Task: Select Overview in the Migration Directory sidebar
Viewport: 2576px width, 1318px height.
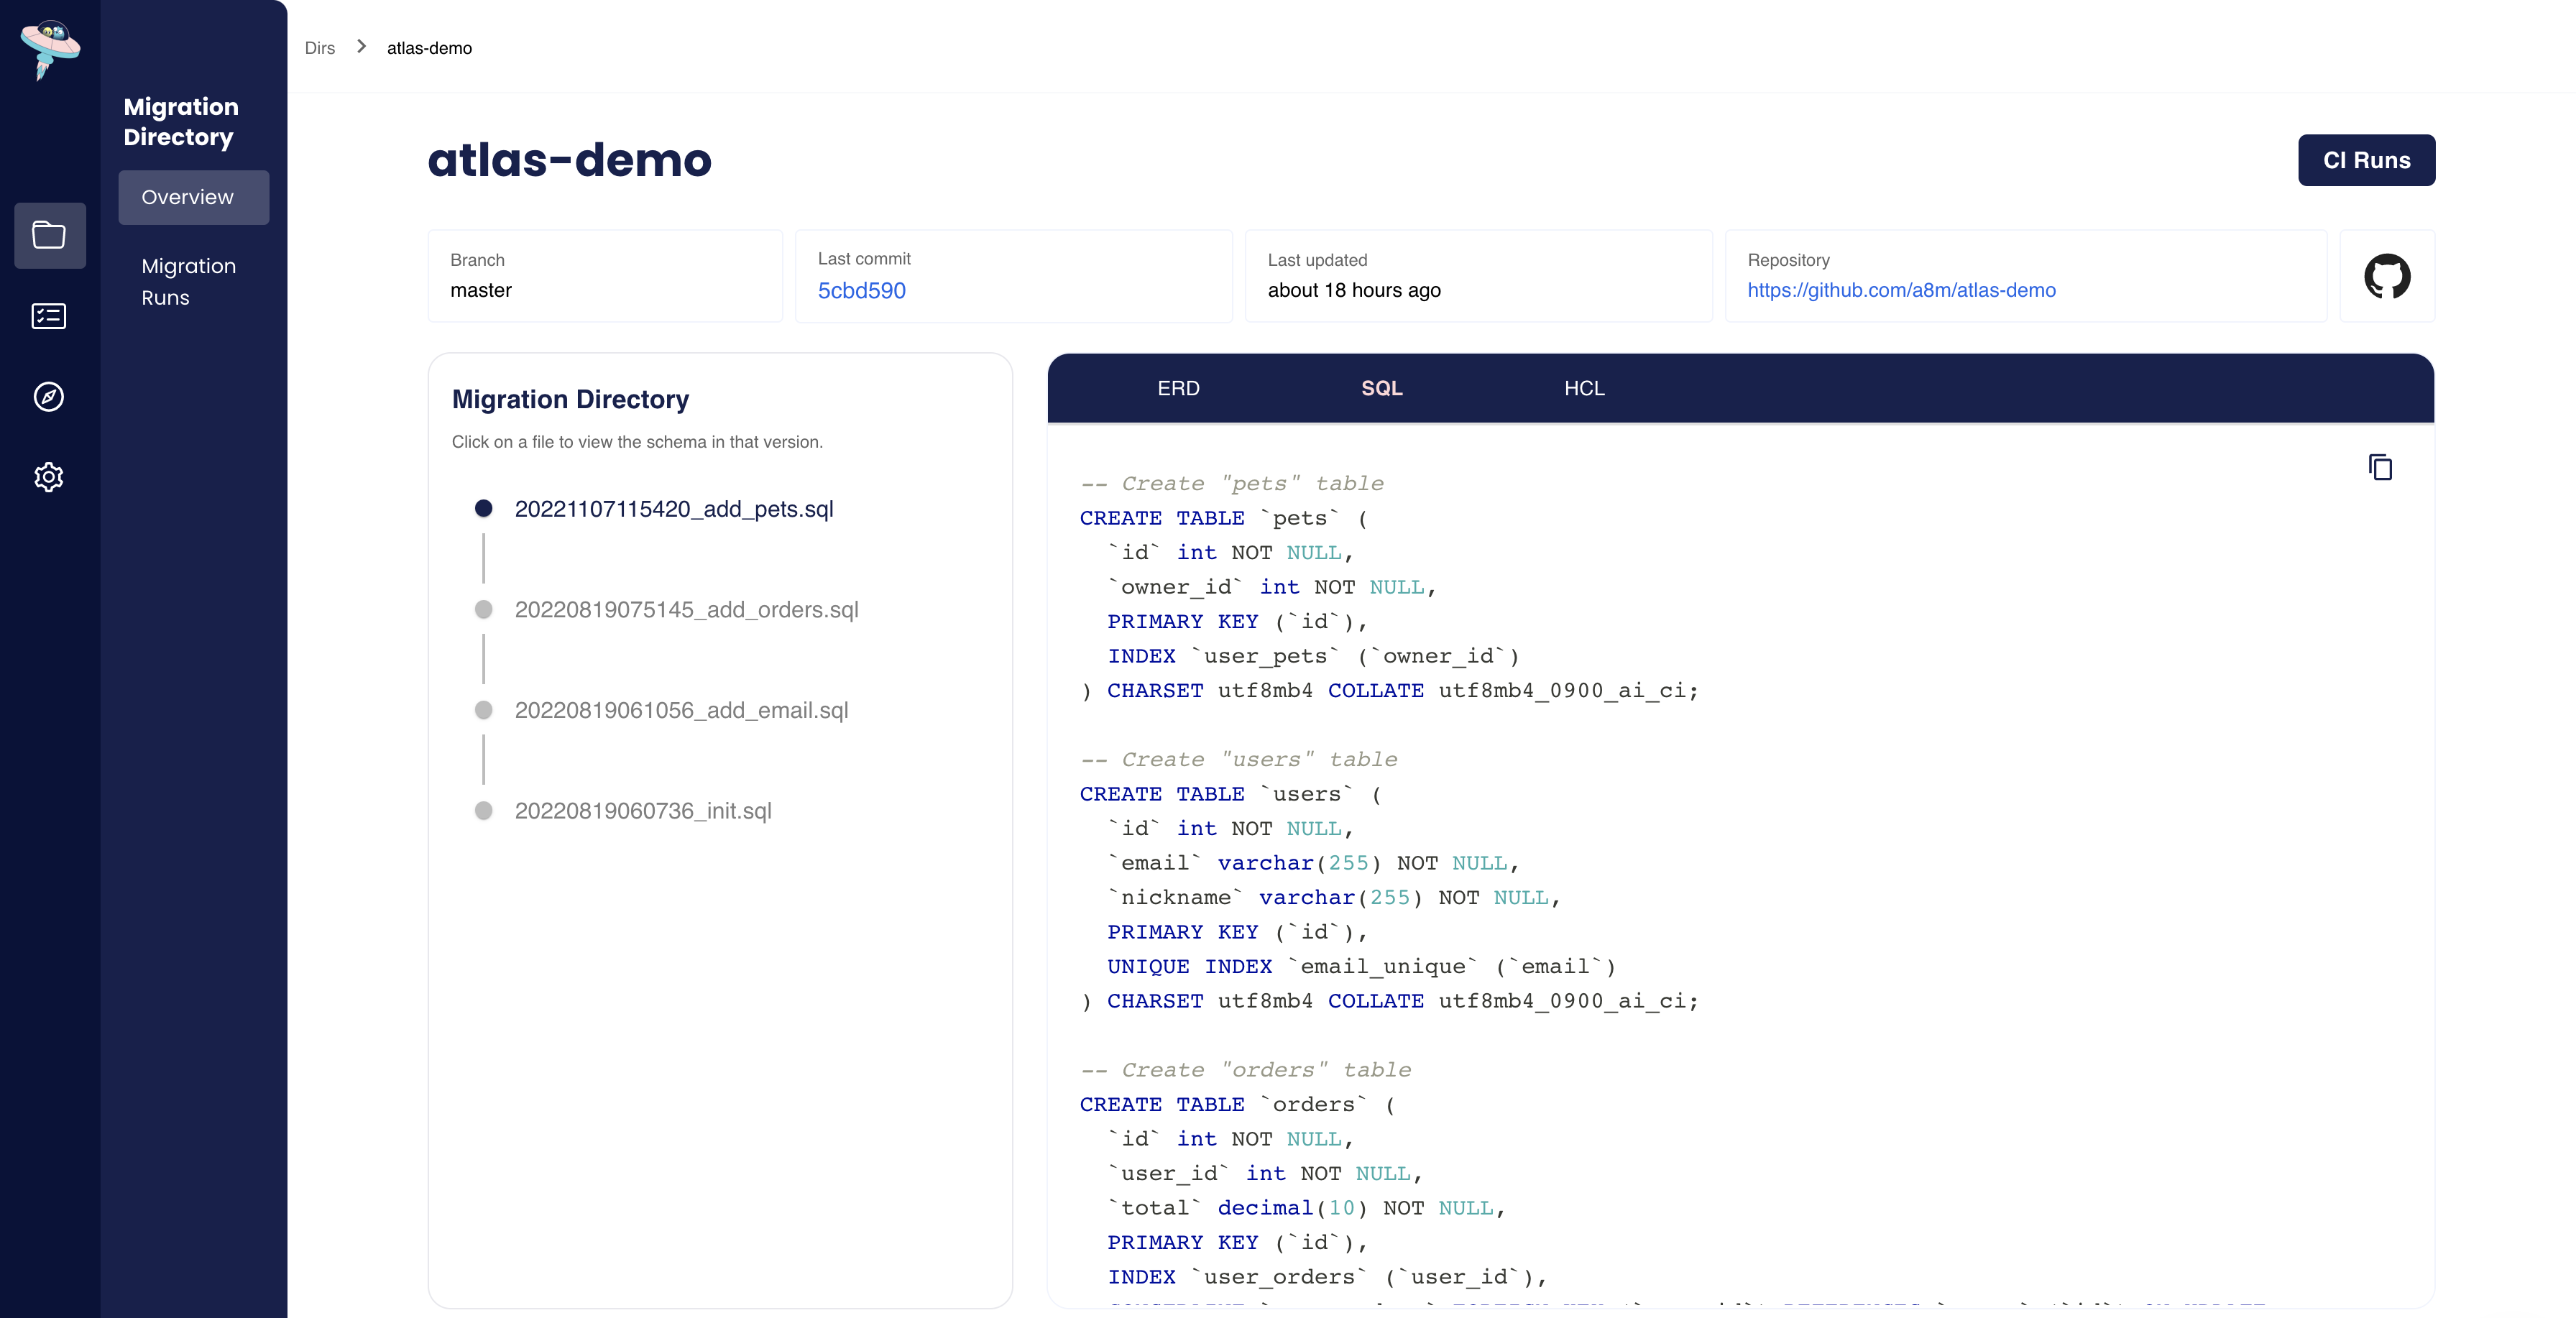Action: (193, 197)
